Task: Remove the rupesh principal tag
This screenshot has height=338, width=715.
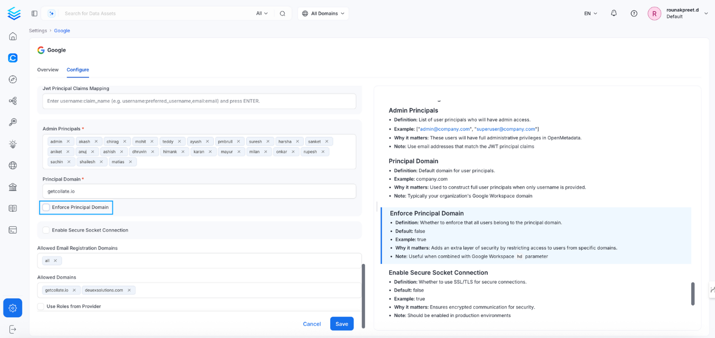Action: click(323, 152)
